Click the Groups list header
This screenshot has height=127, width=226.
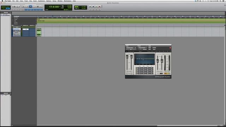6,93
